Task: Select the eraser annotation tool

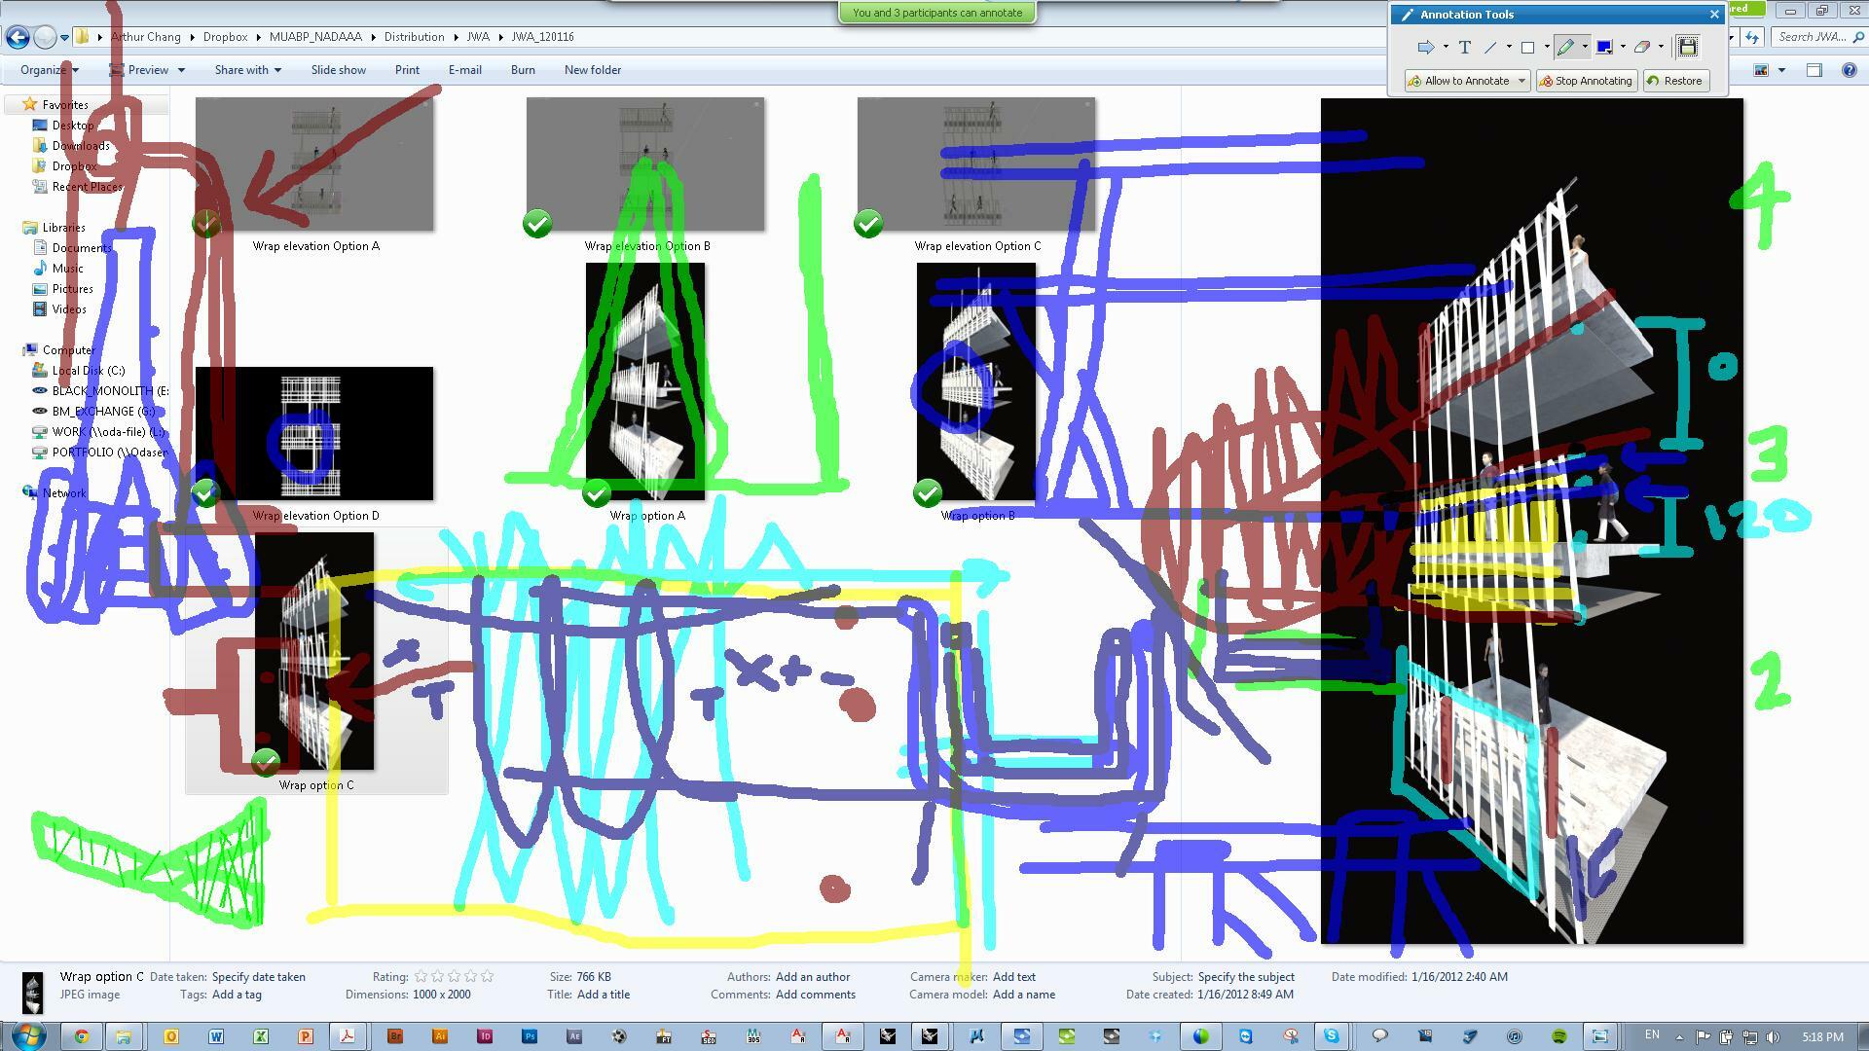Action: (x=1642, y=47)
